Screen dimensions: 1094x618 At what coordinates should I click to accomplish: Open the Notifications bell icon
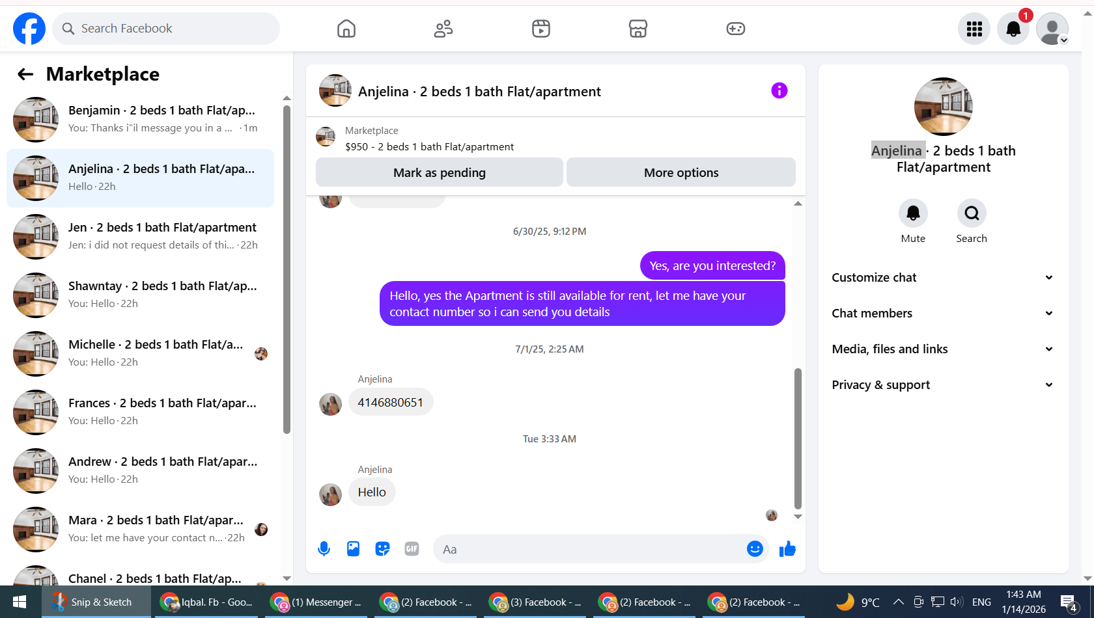(x=1013, y=29)
